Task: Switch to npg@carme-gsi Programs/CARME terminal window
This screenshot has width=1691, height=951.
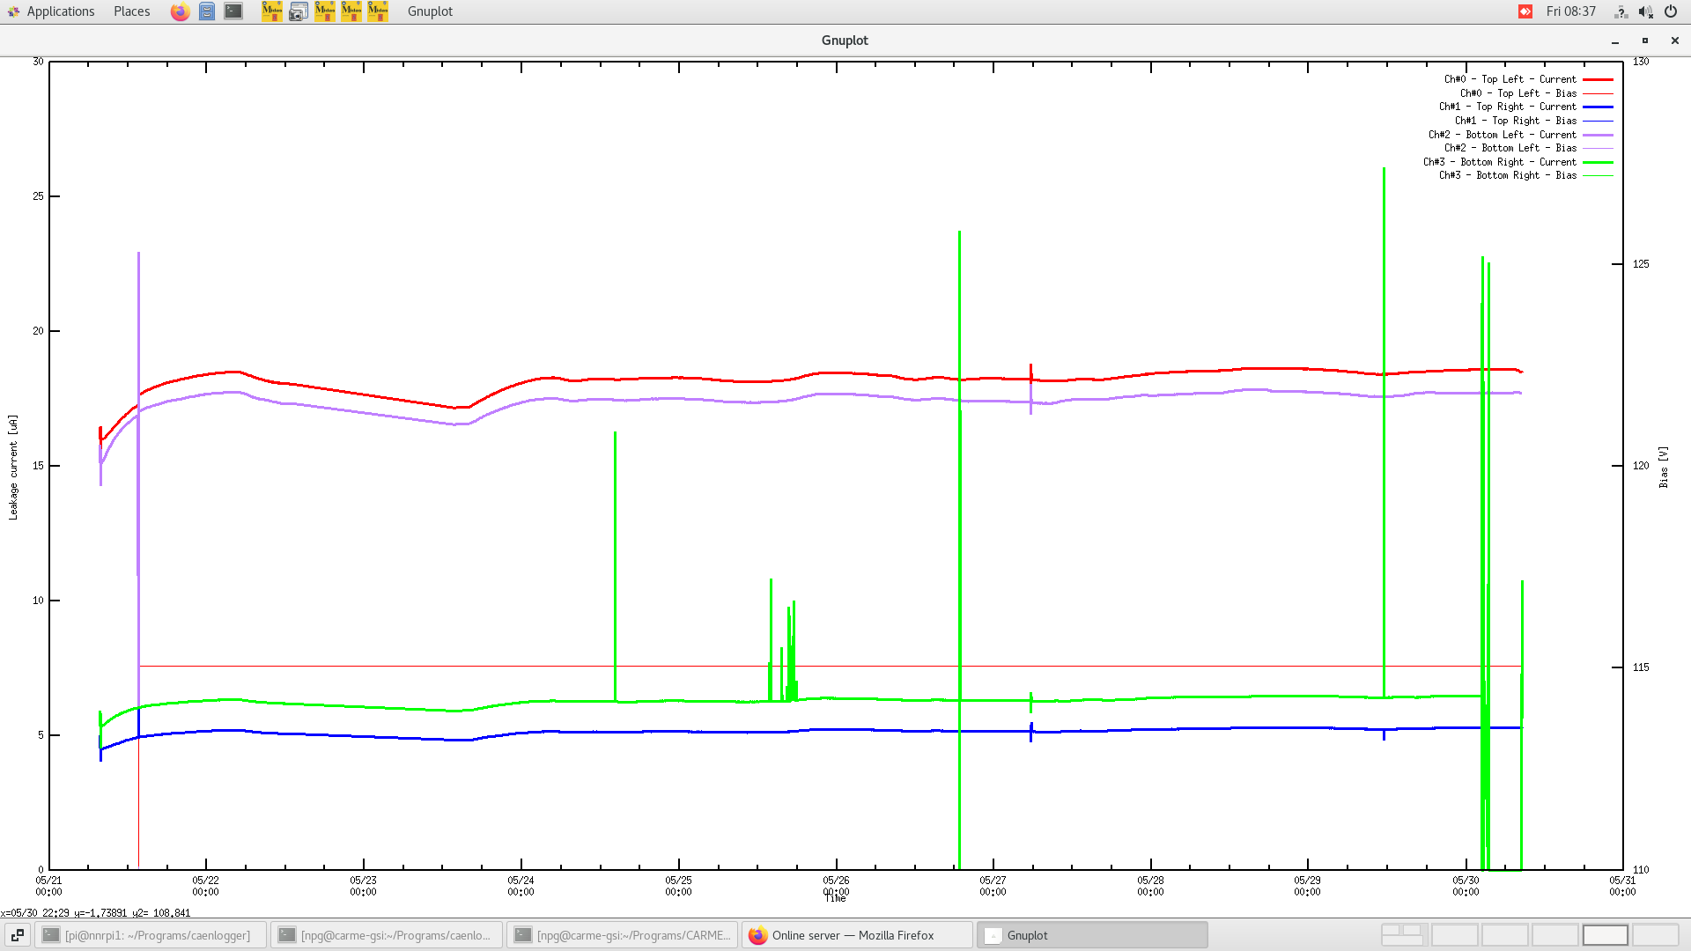Action: tap(622, 935)
